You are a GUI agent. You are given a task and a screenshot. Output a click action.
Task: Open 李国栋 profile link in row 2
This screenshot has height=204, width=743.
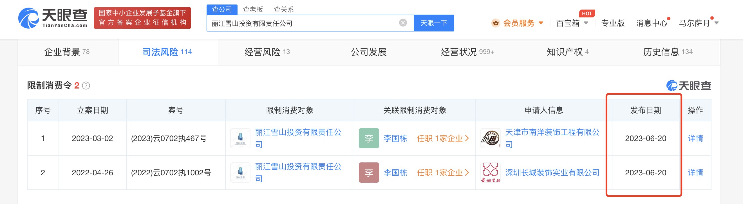(x=395, y=173)
